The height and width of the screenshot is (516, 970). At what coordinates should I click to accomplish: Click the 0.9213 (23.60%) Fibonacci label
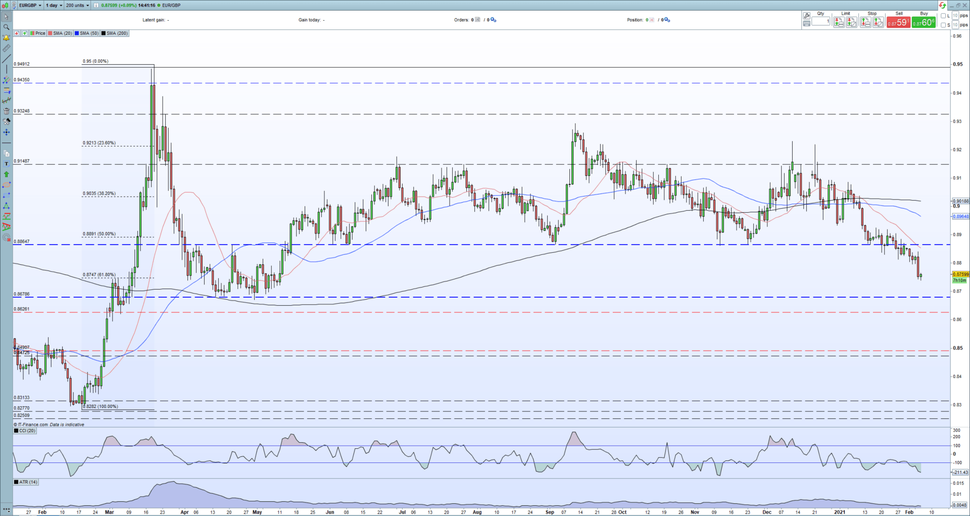[99, 143]
